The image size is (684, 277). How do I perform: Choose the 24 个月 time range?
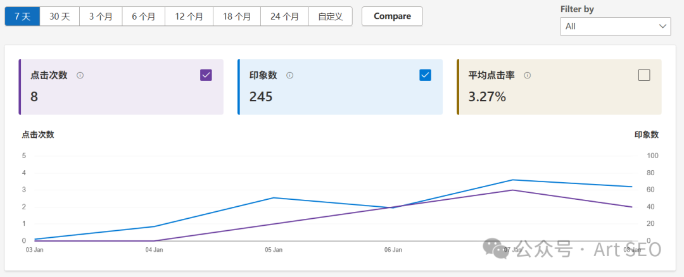pyautogui.click(x=284, y=16)
